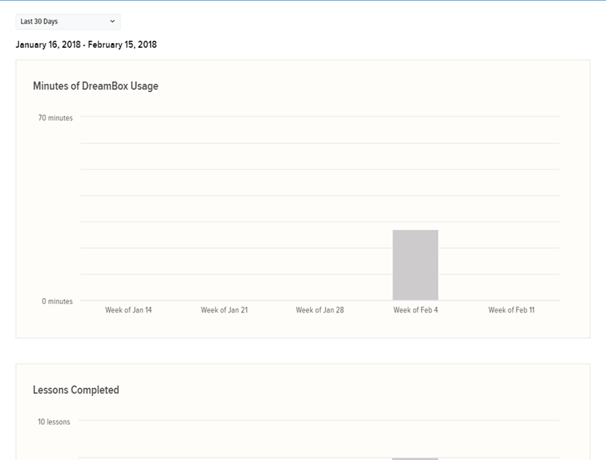Click the Minutes of DreamBox Usage title
The image size is (606, 460).
pyautogui.click(x=95, y=85)
